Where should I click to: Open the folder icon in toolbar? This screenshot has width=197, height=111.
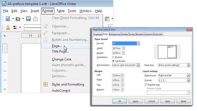pyautogui.click(x=18, y=19)
